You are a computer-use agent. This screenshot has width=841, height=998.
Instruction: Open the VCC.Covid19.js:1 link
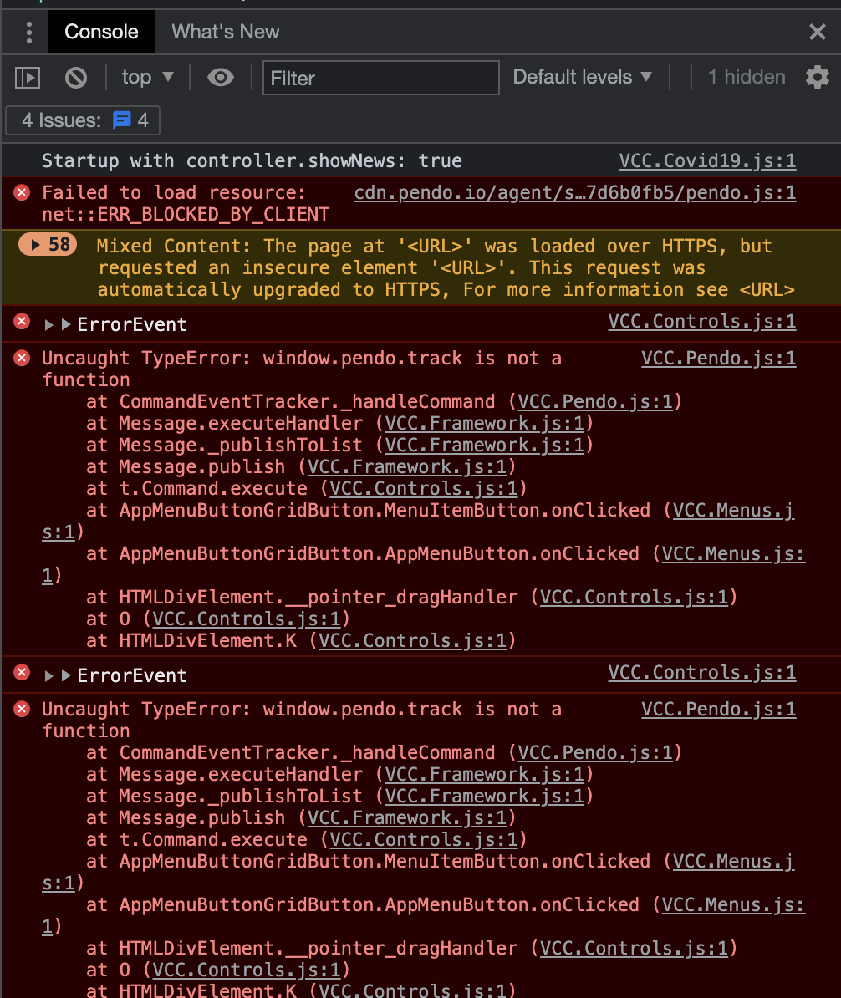click(707, 160)
